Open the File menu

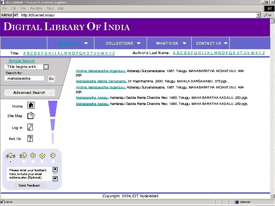(5, 8)
